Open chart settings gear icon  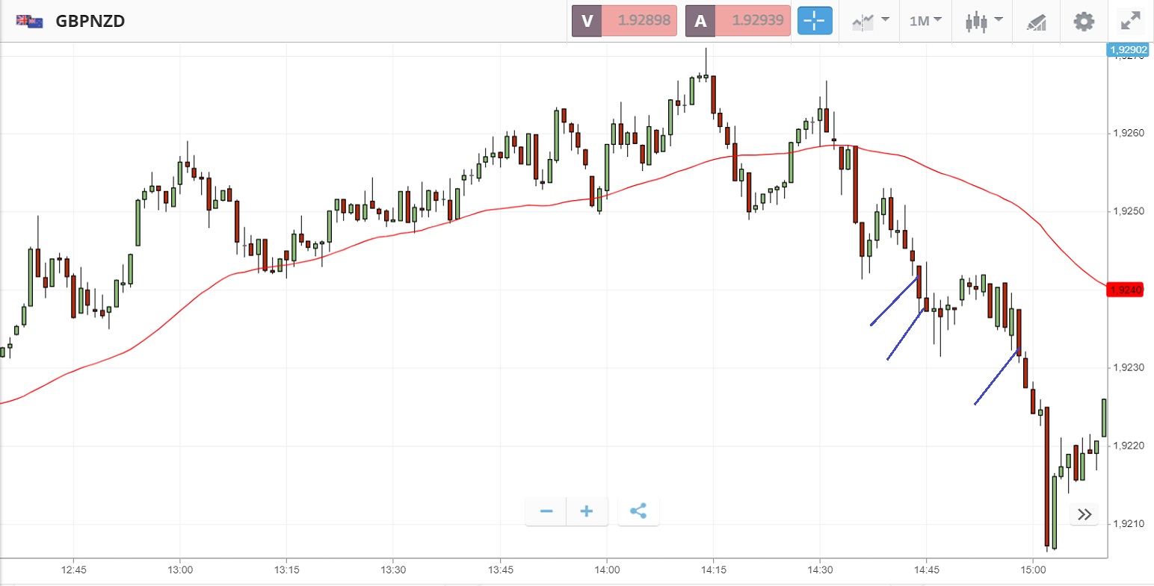(1084, 21)
